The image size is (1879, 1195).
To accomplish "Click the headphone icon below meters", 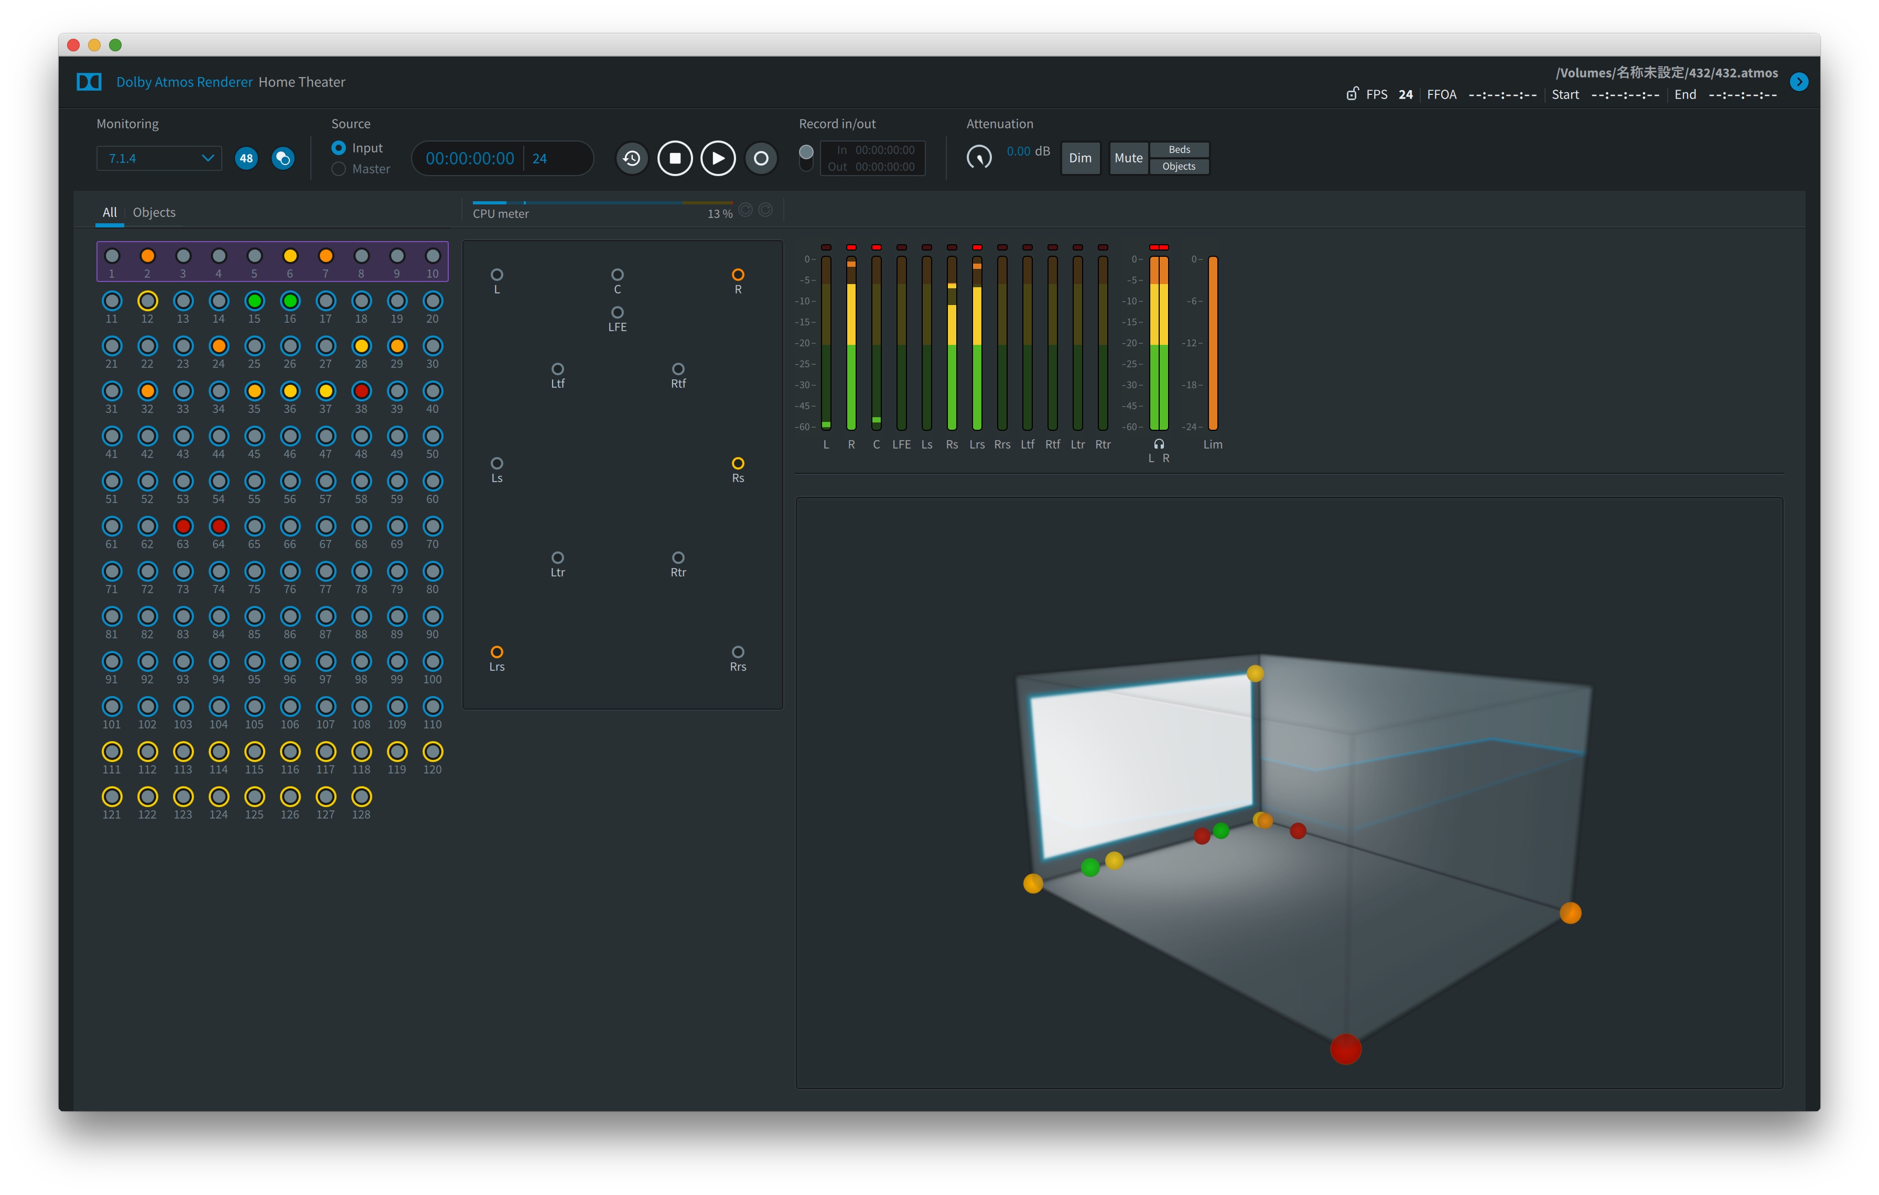I will coord(1159,444).
